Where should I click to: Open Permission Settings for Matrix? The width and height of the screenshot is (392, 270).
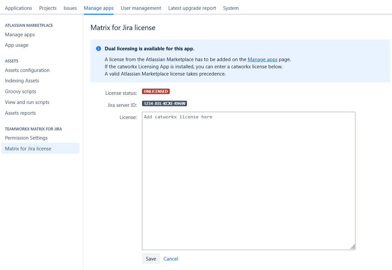click(26, 138)
